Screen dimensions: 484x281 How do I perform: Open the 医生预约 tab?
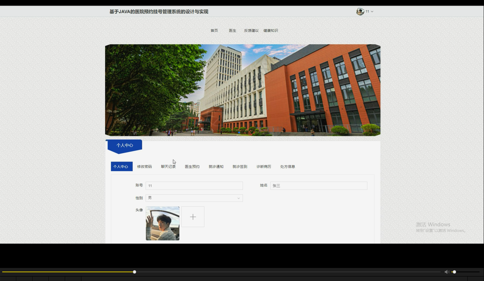pos(192,167)
